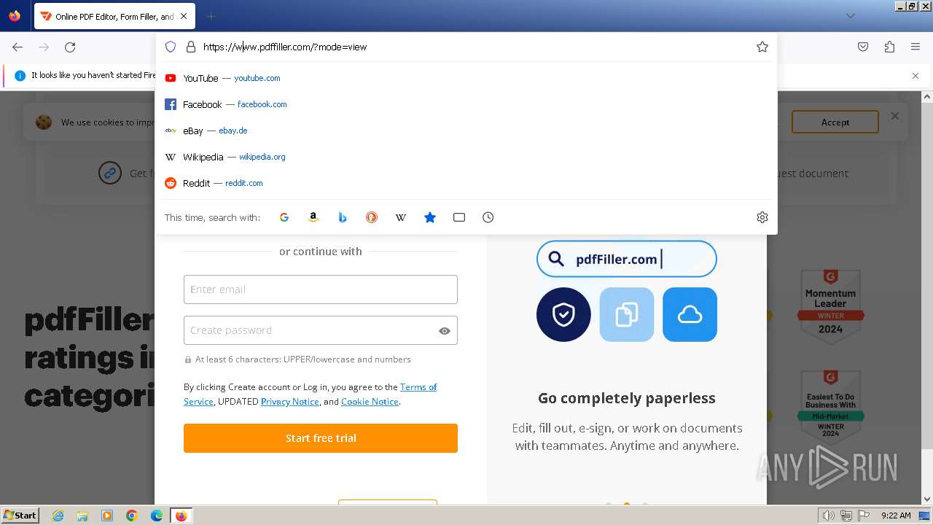Select the Reddit suggestion
Screen dimensions: 933x525
point(466,183)
